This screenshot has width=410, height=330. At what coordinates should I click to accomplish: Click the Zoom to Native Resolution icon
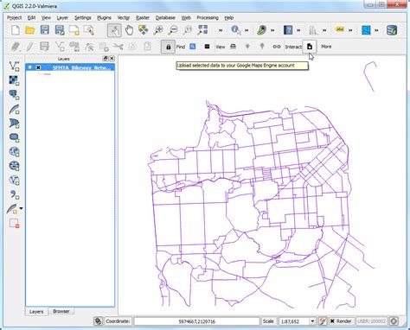188,30
